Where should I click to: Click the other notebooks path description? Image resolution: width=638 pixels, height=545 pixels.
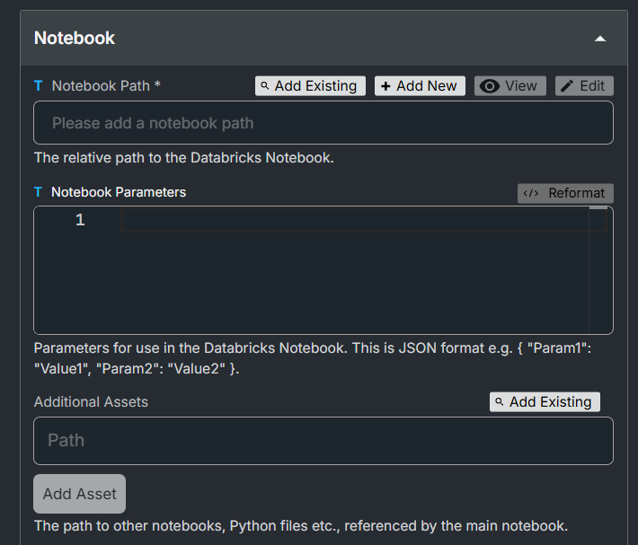(301, 526)
